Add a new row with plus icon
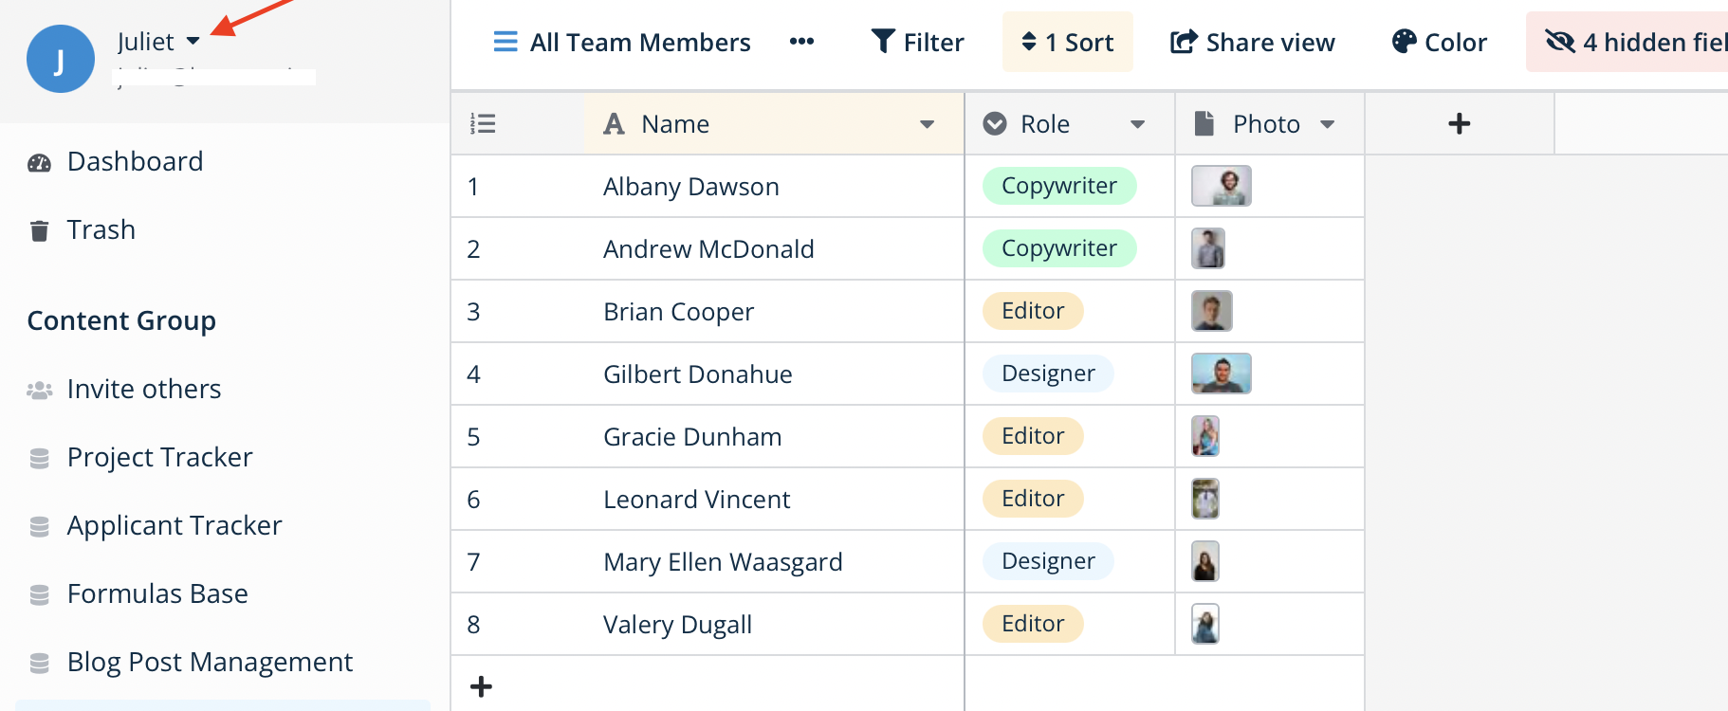 point(481,686)
